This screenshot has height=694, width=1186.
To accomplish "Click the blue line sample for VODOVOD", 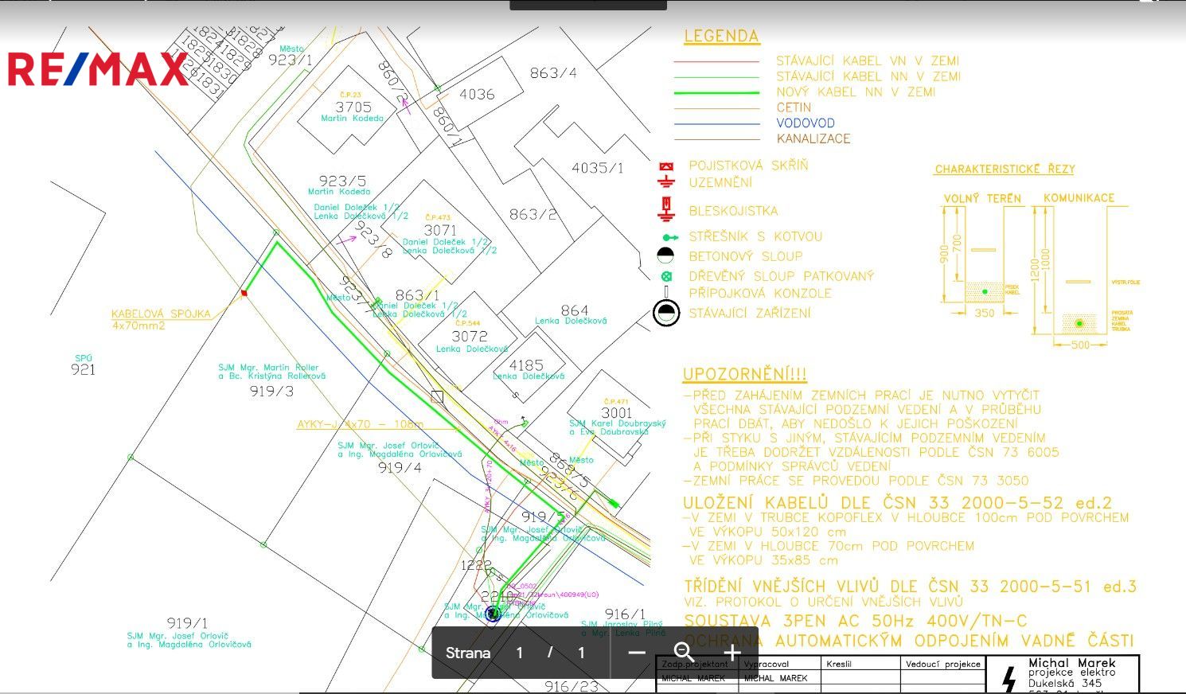I will 716,123.
